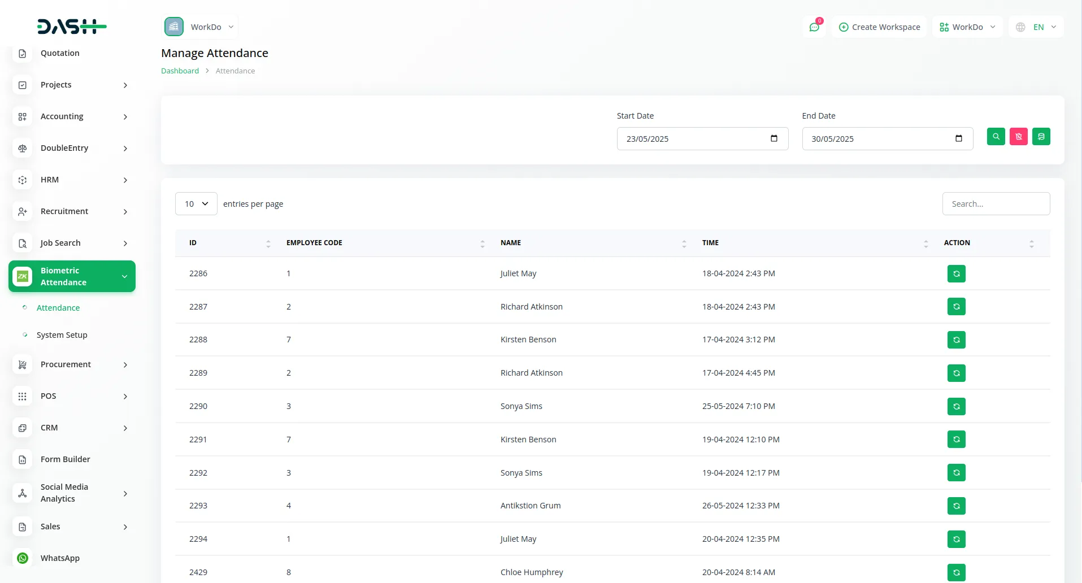Open Start Date calendar picker icon
Viewport: 1082px width, 583px height.
[774, 139]
